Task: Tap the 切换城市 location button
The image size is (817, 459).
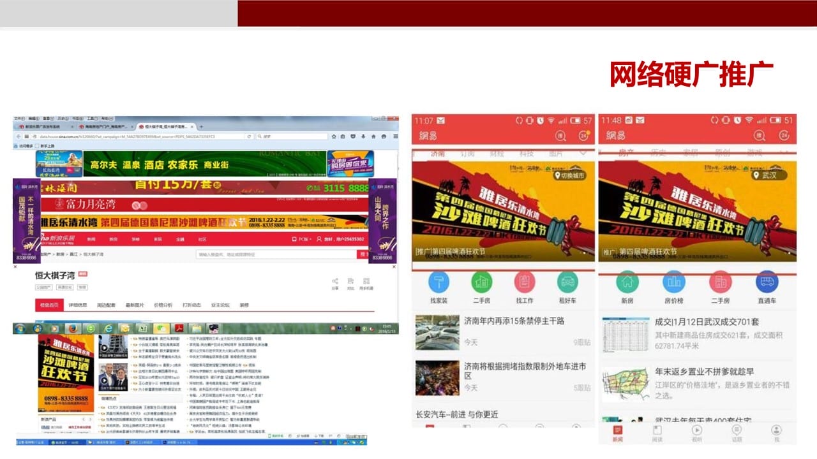Action: coord(570,175)
